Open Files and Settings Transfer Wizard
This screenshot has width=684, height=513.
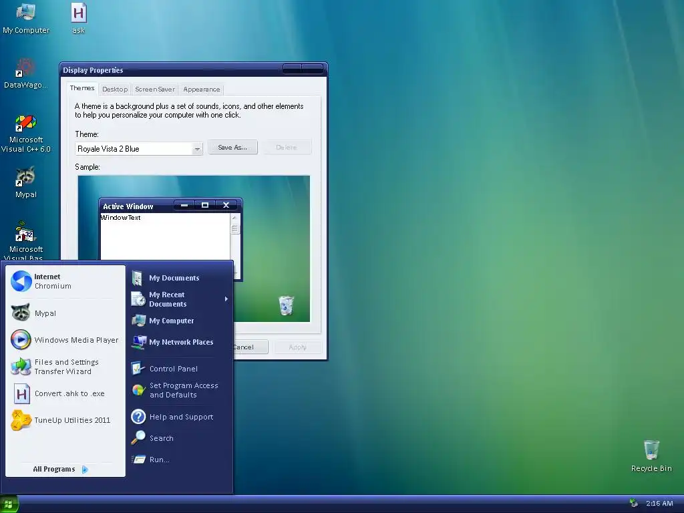pos(65,367)
